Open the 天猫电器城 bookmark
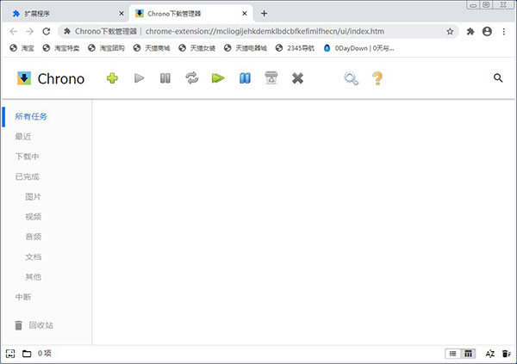 [246, 48]
